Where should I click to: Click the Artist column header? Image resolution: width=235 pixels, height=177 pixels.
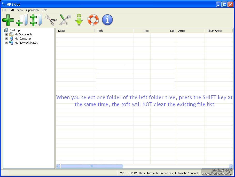point(190,31)
